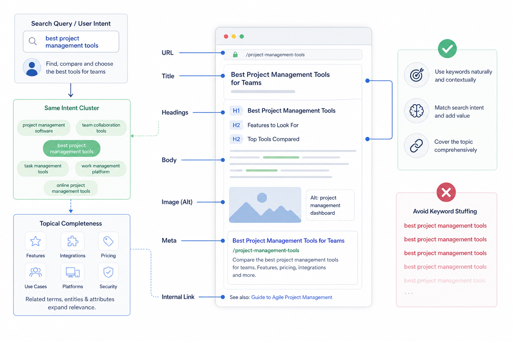Click the Features star icon
This screenshot has height=342, width=513.
[x=35, y=241]
